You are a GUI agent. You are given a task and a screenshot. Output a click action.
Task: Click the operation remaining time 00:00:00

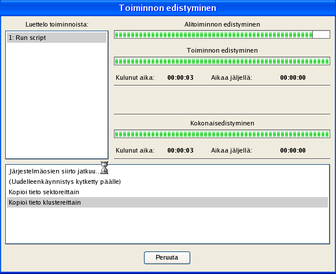[x=293, y=77]
